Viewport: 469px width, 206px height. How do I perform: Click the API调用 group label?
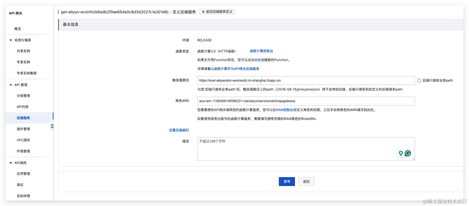[20, 163]
